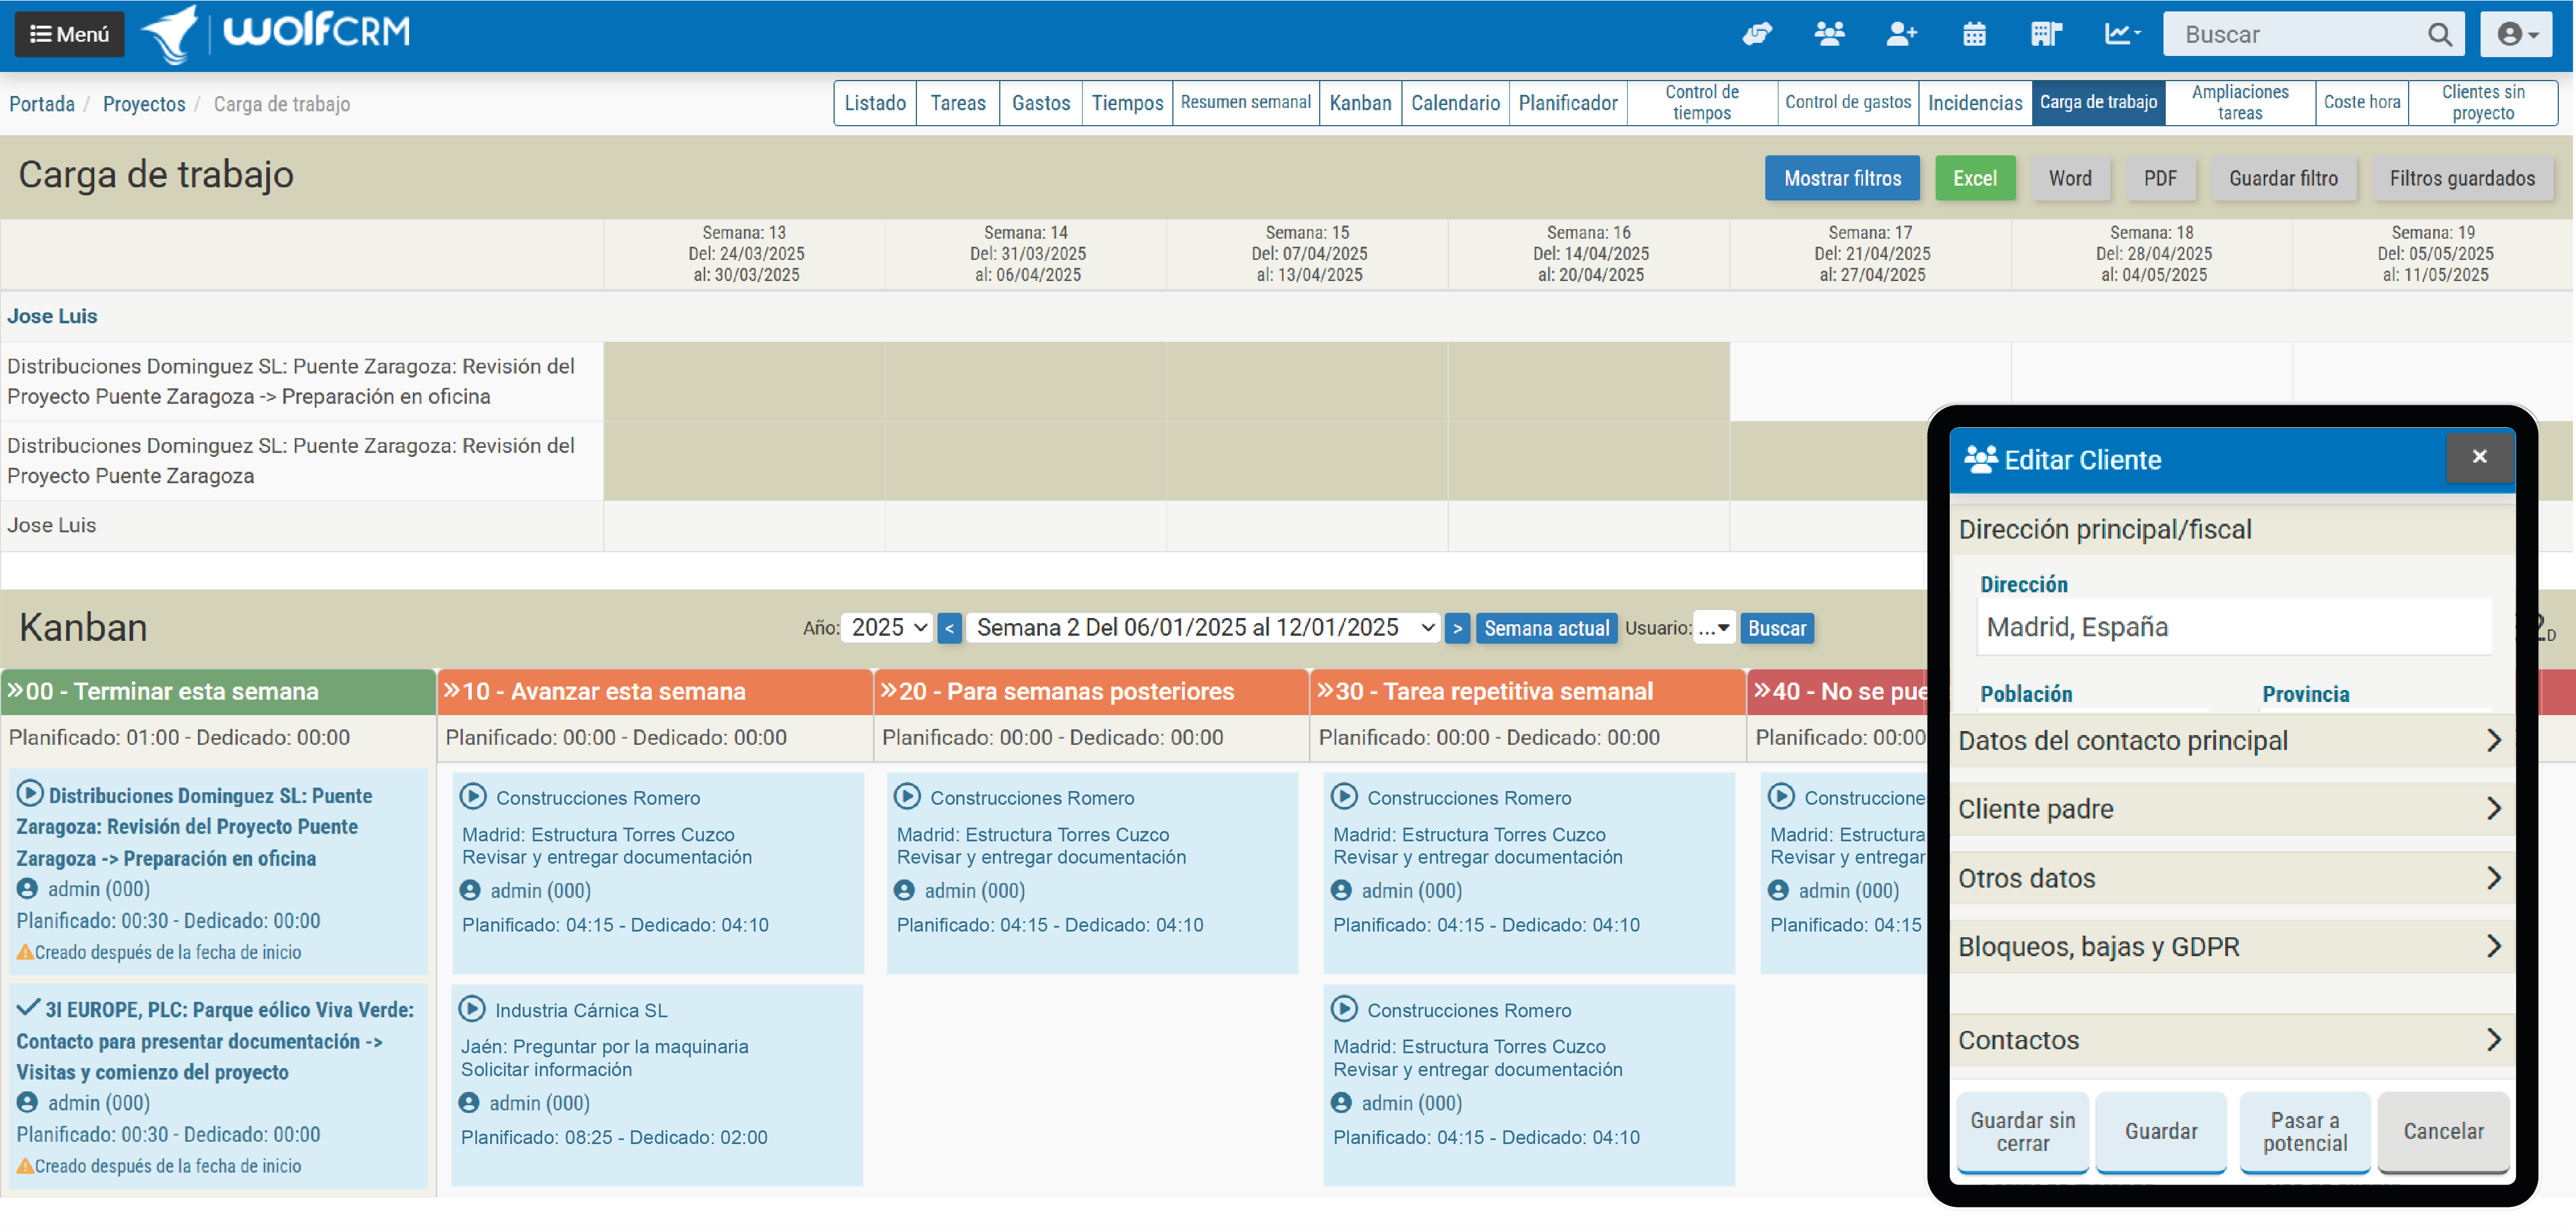Open Proyectos breadcrumb link
The image size is (2576, 1232).
click(x=144, y=104)
